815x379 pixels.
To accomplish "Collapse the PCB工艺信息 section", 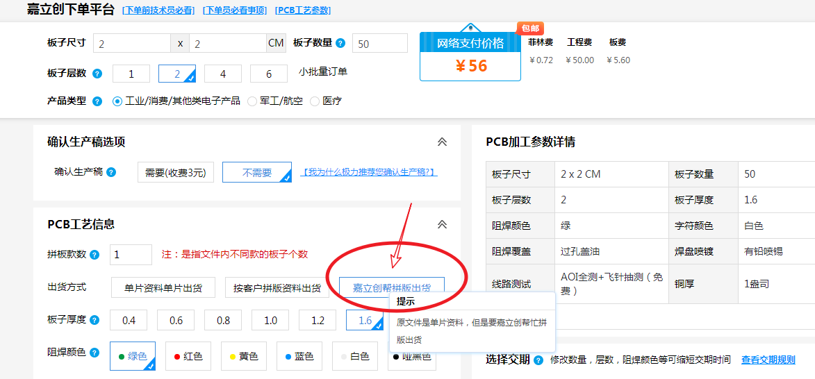I will [442, 225].
